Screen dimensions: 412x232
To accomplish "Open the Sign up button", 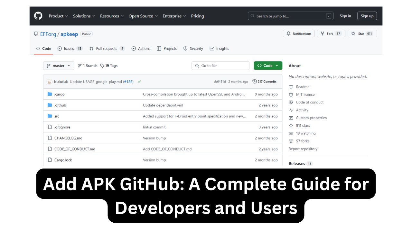I will [x=367, y=16].
